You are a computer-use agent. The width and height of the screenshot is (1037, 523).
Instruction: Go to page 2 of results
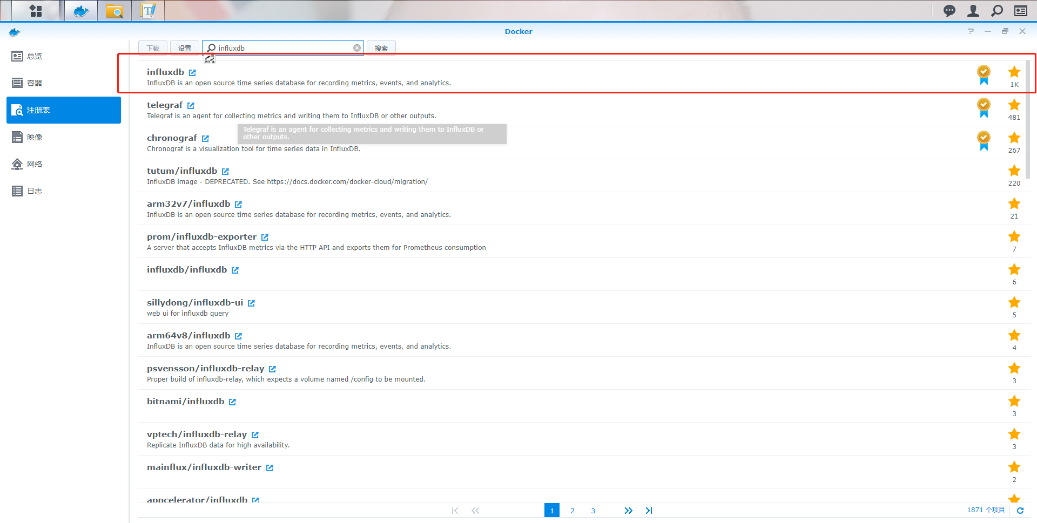pos(573,511)
